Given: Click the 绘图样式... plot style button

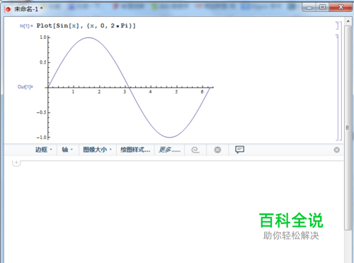Looking at the screenshot, I should [135, 150].
